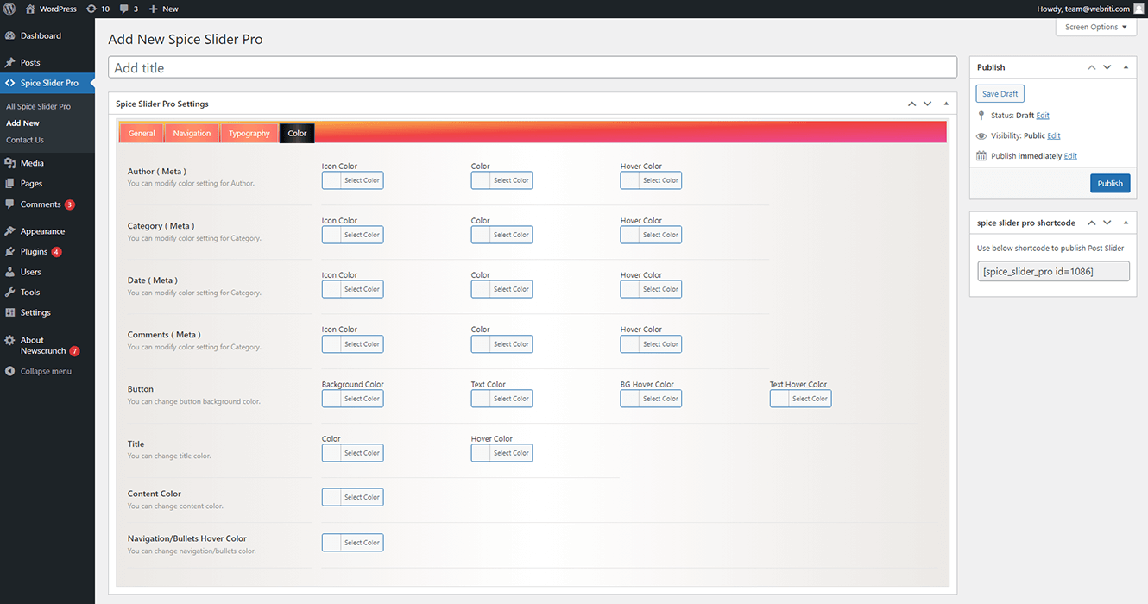
Task: Select Date Icon Color picker
Action: (352, 289)
